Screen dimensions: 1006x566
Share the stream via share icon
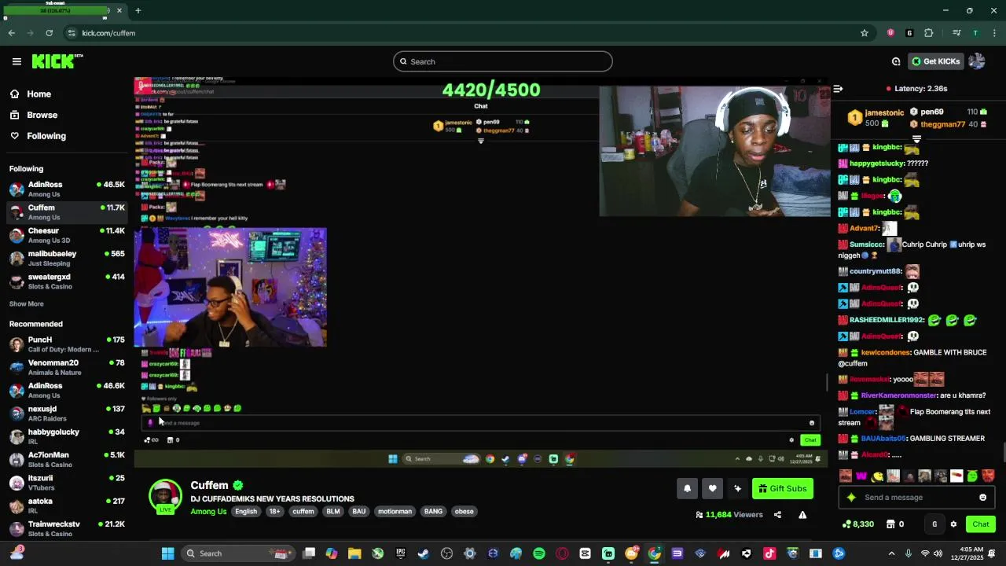777,515
